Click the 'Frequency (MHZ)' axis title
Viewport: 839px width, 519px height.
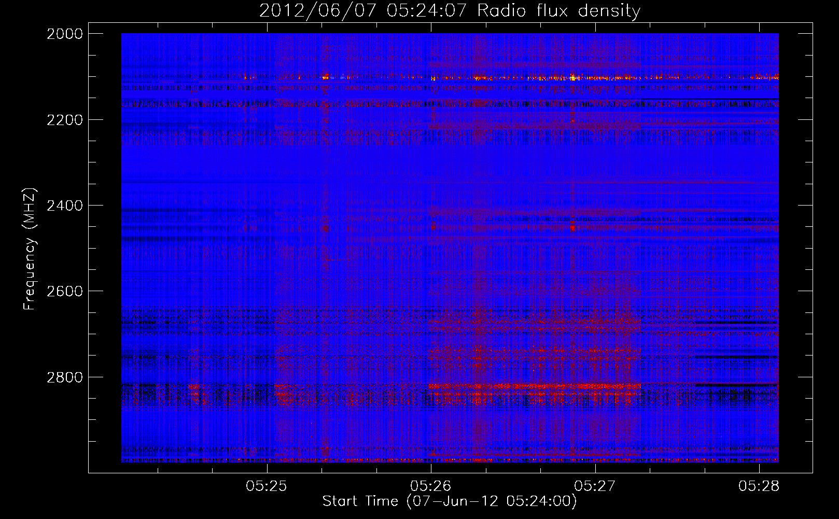30,249
